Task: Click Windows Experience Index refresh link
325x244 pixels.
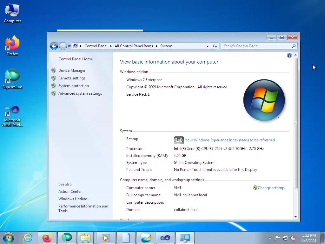Action: point(230,140)
